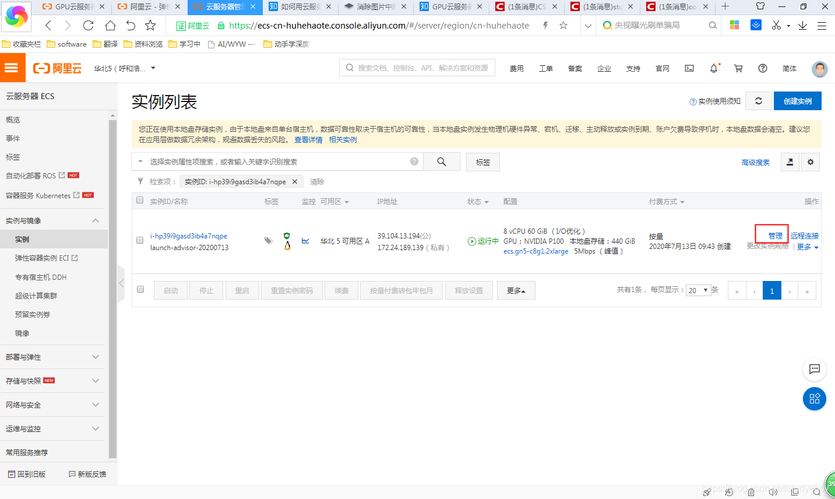The width and height of the screenshot is (835, 499).
Task: Go to pagination page 1
Action: point(772,290)
